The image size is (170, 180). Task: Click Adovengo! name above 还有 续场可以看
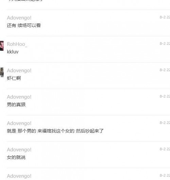(19, 18)
